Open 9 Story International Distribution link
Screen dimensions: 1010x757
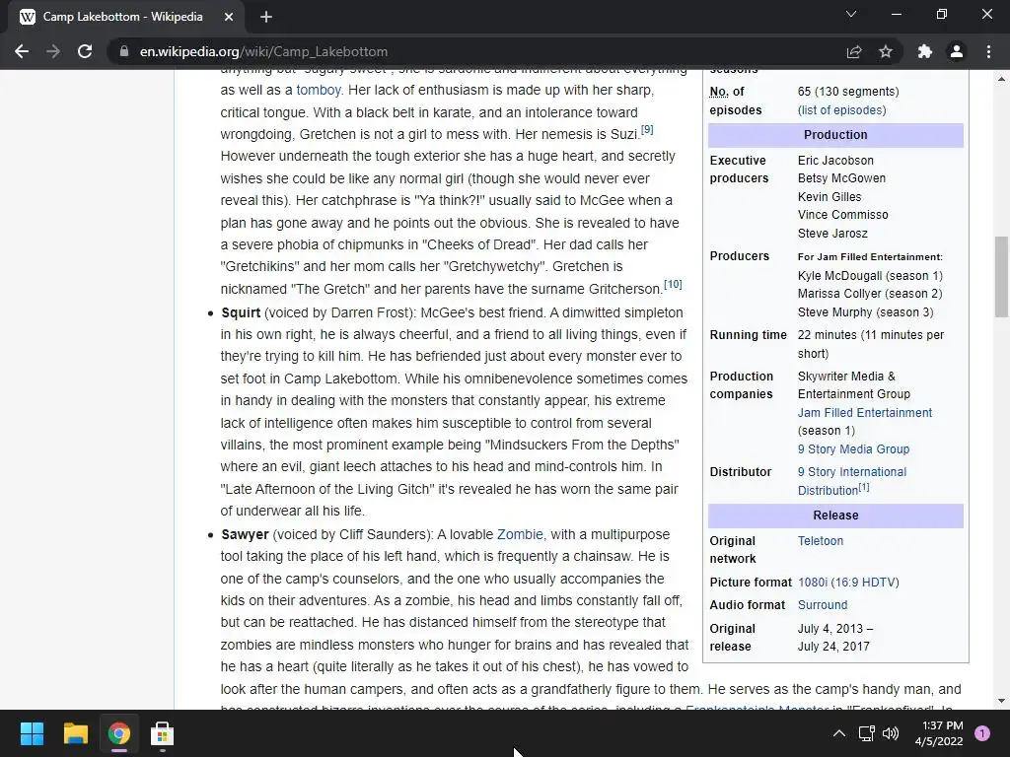851,481
